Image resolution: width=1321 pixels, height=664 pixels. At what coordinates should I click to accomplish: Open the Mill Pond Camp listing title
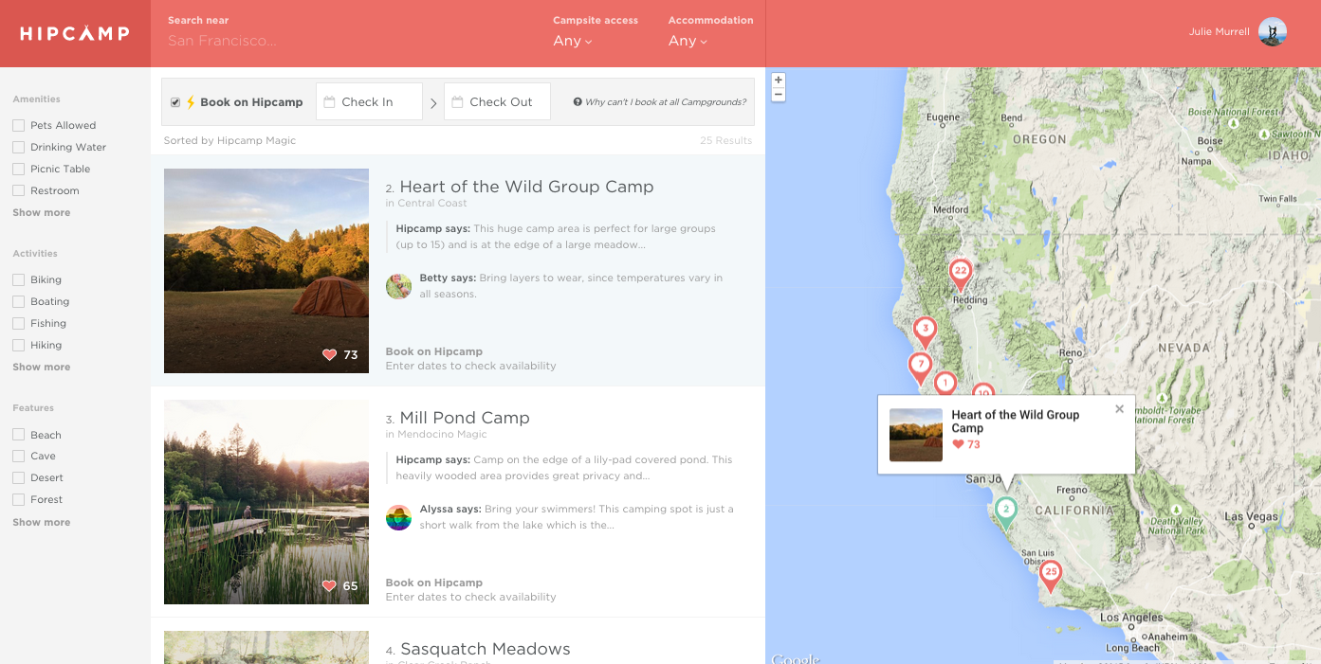[x=464, y=418]
